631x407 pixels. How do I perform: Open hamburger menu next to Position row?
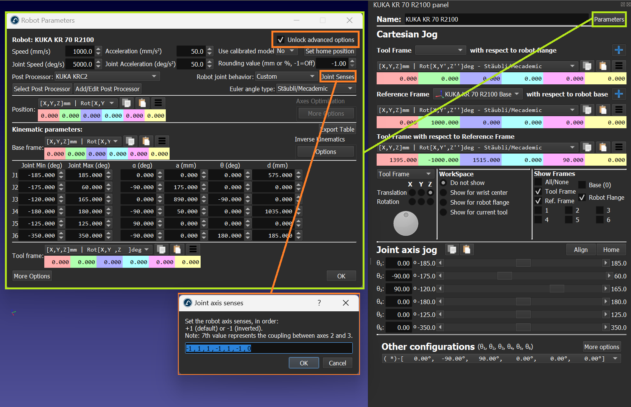(158, 103)
